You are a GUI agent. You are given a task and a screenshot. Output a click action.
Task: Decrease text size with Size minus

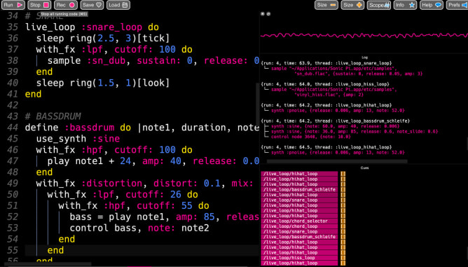tap(326, 5)
